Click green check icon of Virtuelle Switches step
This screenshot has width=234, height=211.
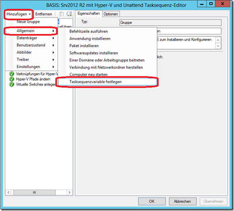(x=12, y=84)
